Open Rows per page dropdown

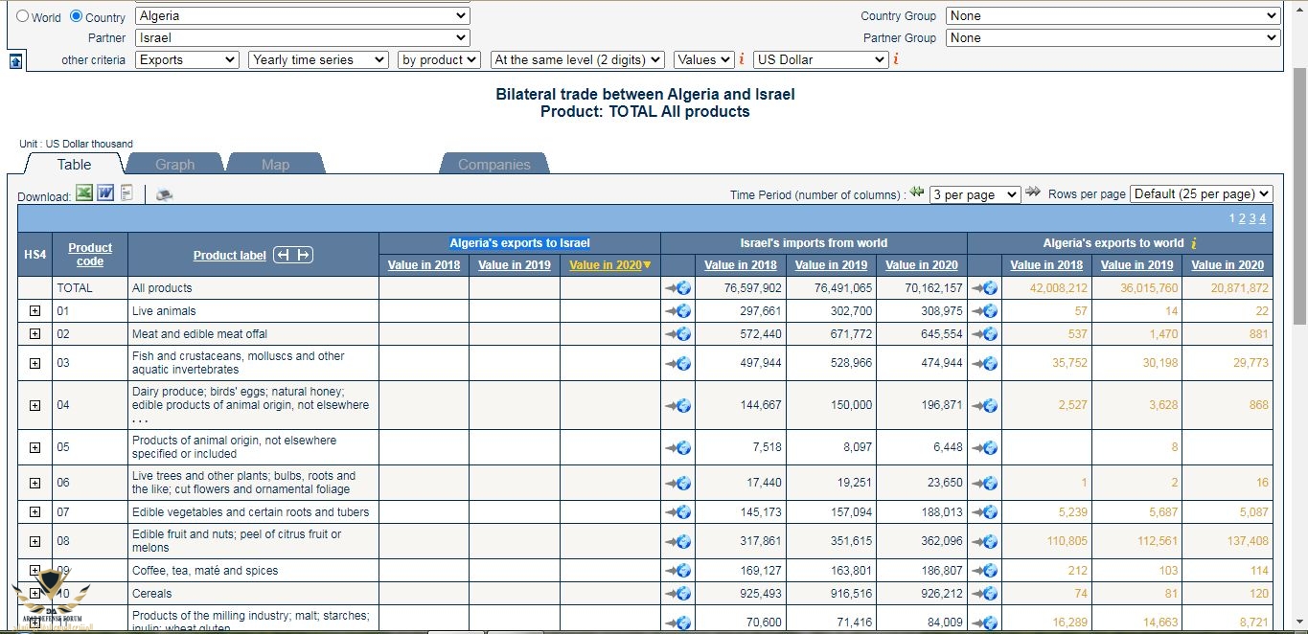[x=1202, y=194]
